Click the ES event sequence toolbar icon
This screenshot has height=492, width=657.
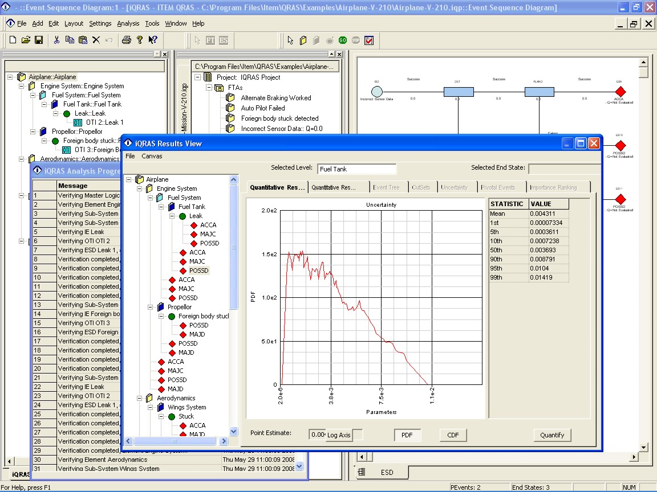pos(224,40)
